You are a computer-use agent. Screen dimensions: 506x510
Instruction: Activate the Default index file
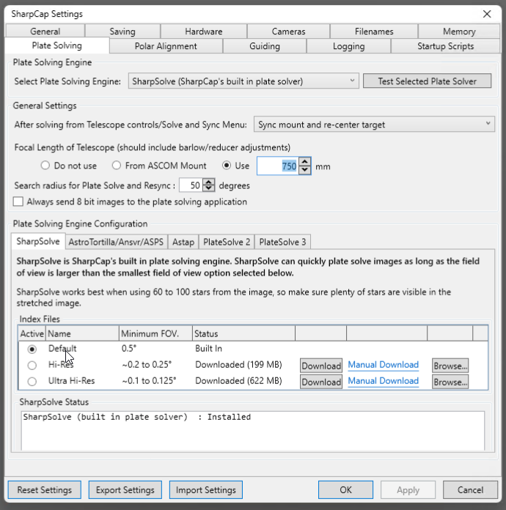pos(32,349)
